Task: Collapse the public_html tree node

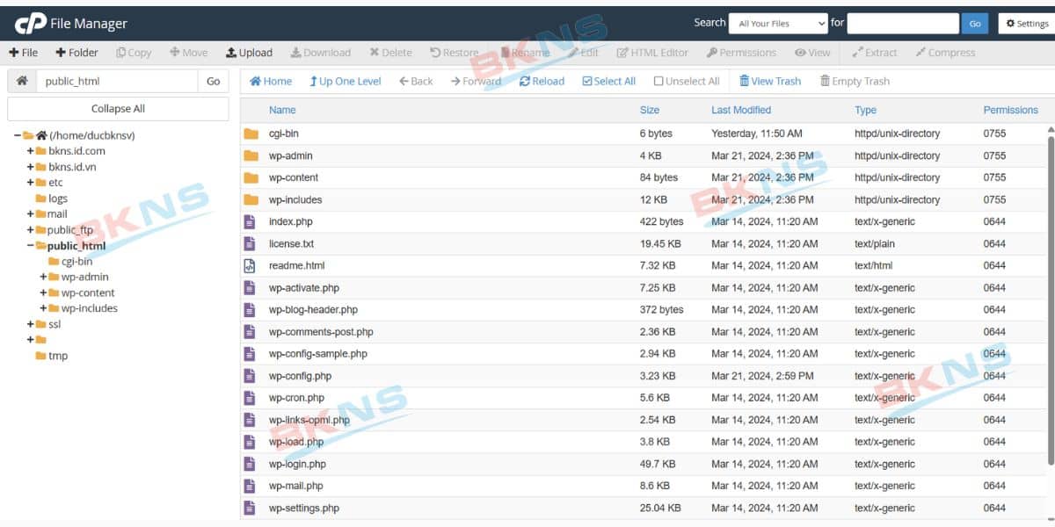Action: coord(30,246)
